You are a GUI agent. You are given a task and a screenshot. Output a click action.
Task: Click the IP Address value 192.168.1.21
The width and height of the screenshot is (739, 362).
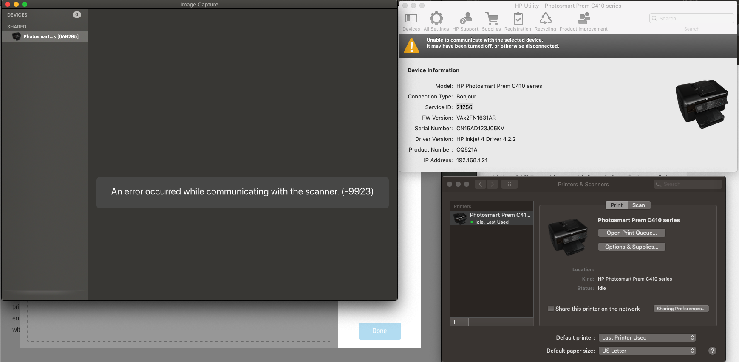click(472, 160)
